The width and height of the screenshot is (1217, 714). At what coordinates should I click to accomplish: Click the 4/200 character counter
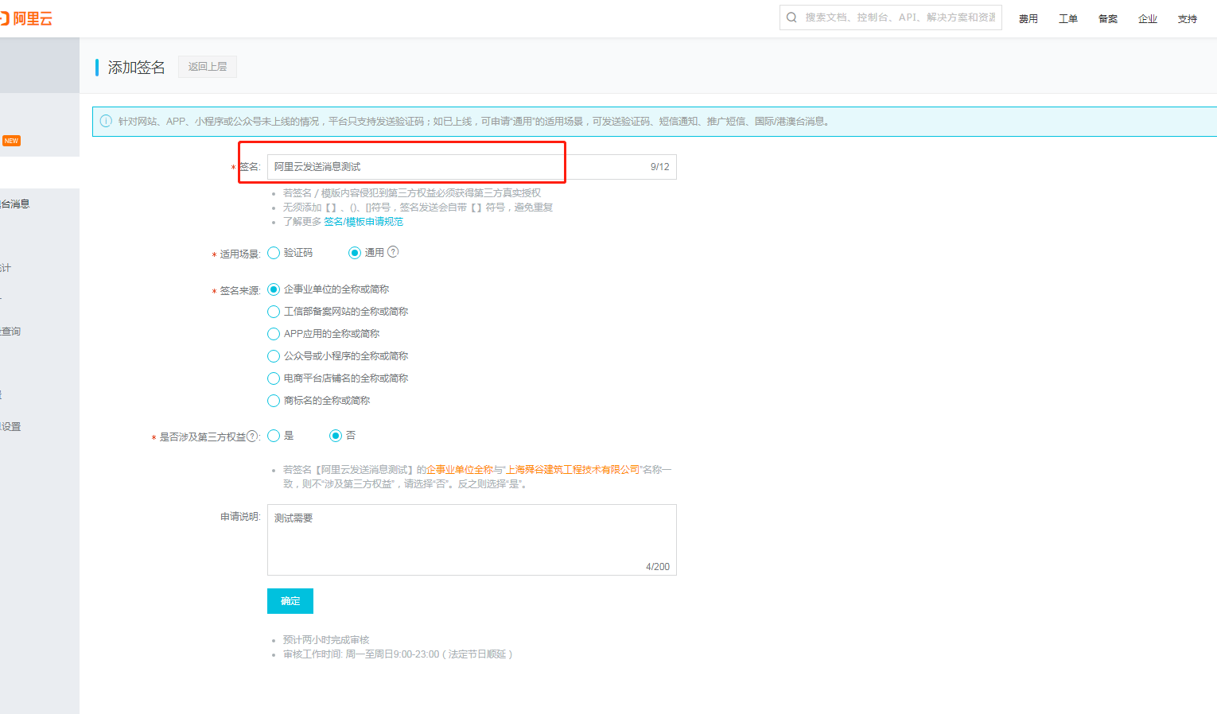tap(658, 567)
